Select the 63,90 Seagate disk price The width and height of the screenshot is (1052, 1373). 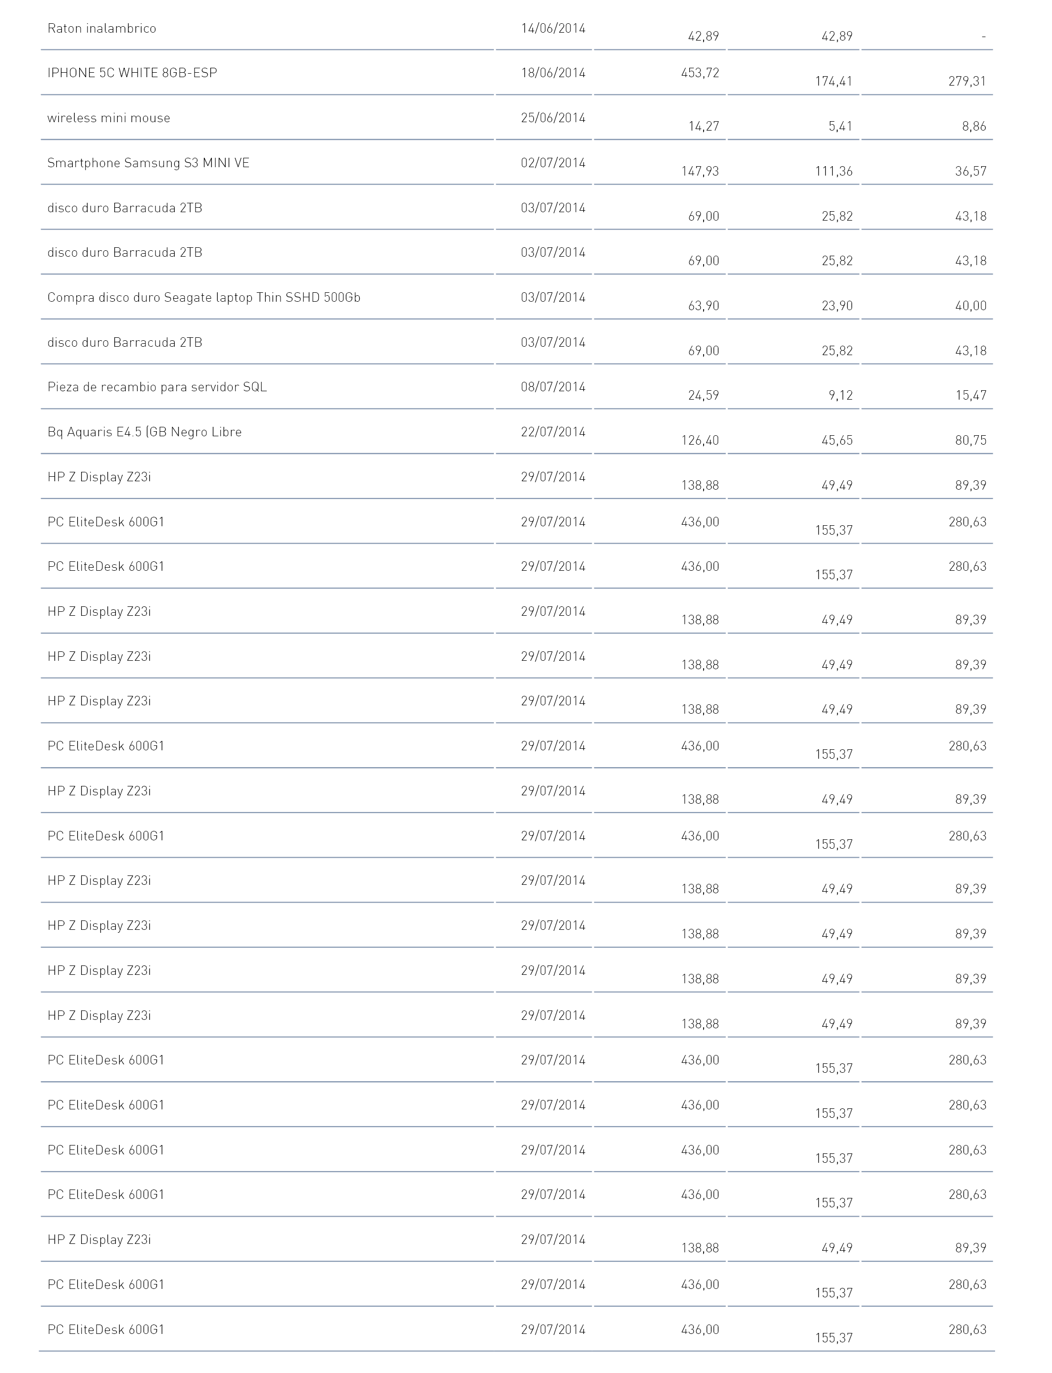click(x=704, y=305)
